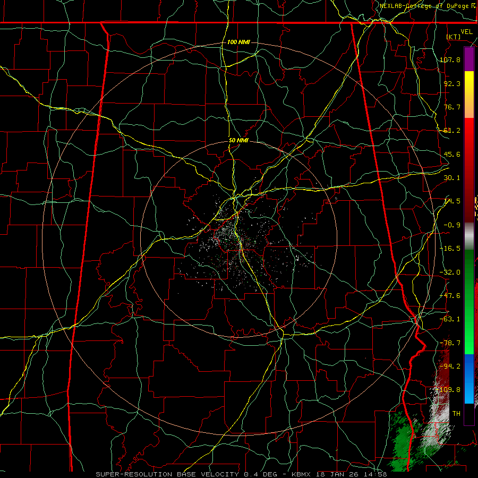Select the 45.6 velocity scale value

point(452,154)
